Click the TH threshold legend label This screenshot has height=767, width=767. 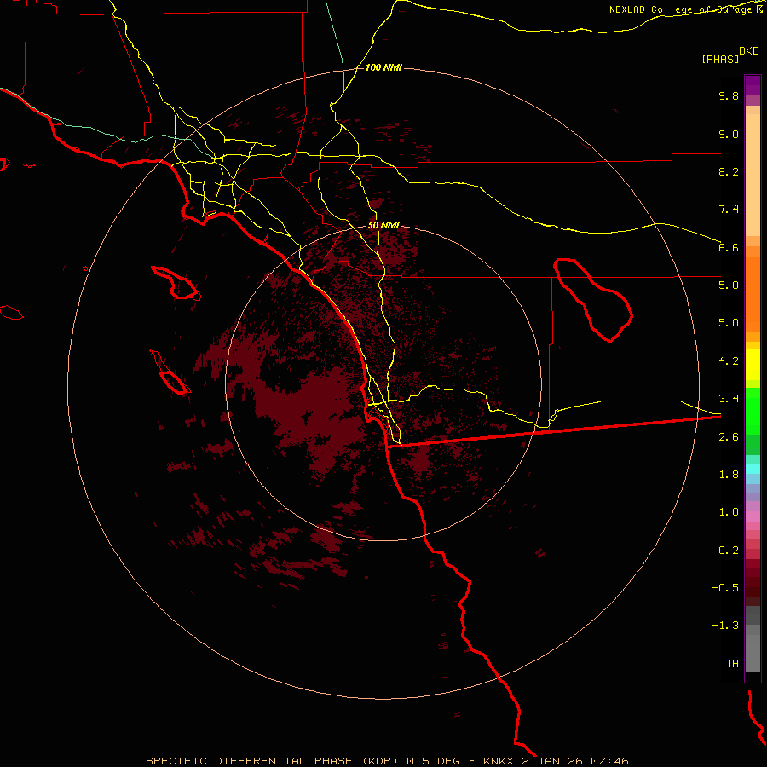[732, 664]
